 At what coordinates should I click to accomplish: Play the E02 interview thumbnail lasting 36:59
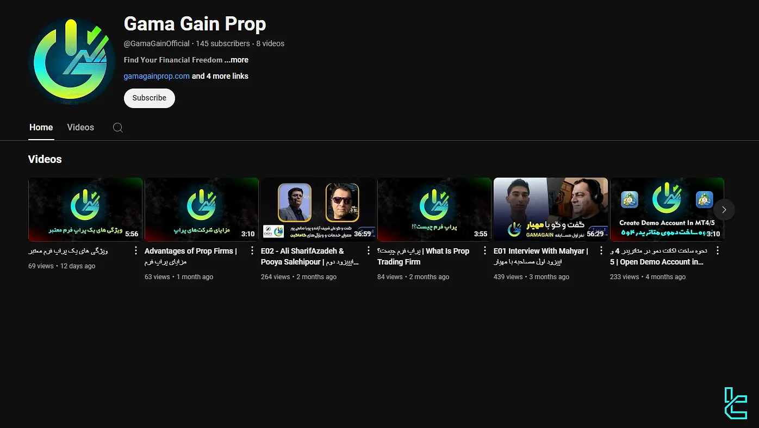point(318,209)
